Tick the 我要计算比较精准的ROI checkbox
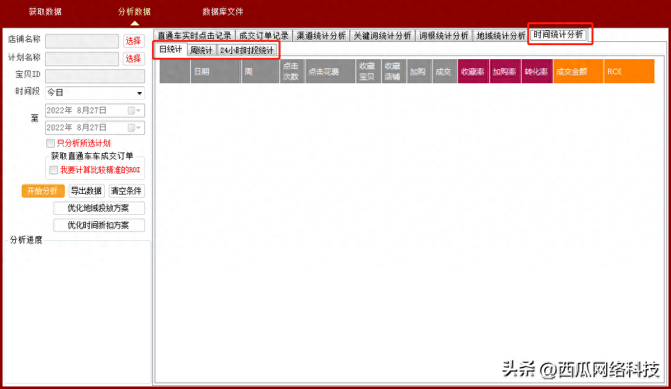This screenshot has width=671, height=389. click(53, 170)
